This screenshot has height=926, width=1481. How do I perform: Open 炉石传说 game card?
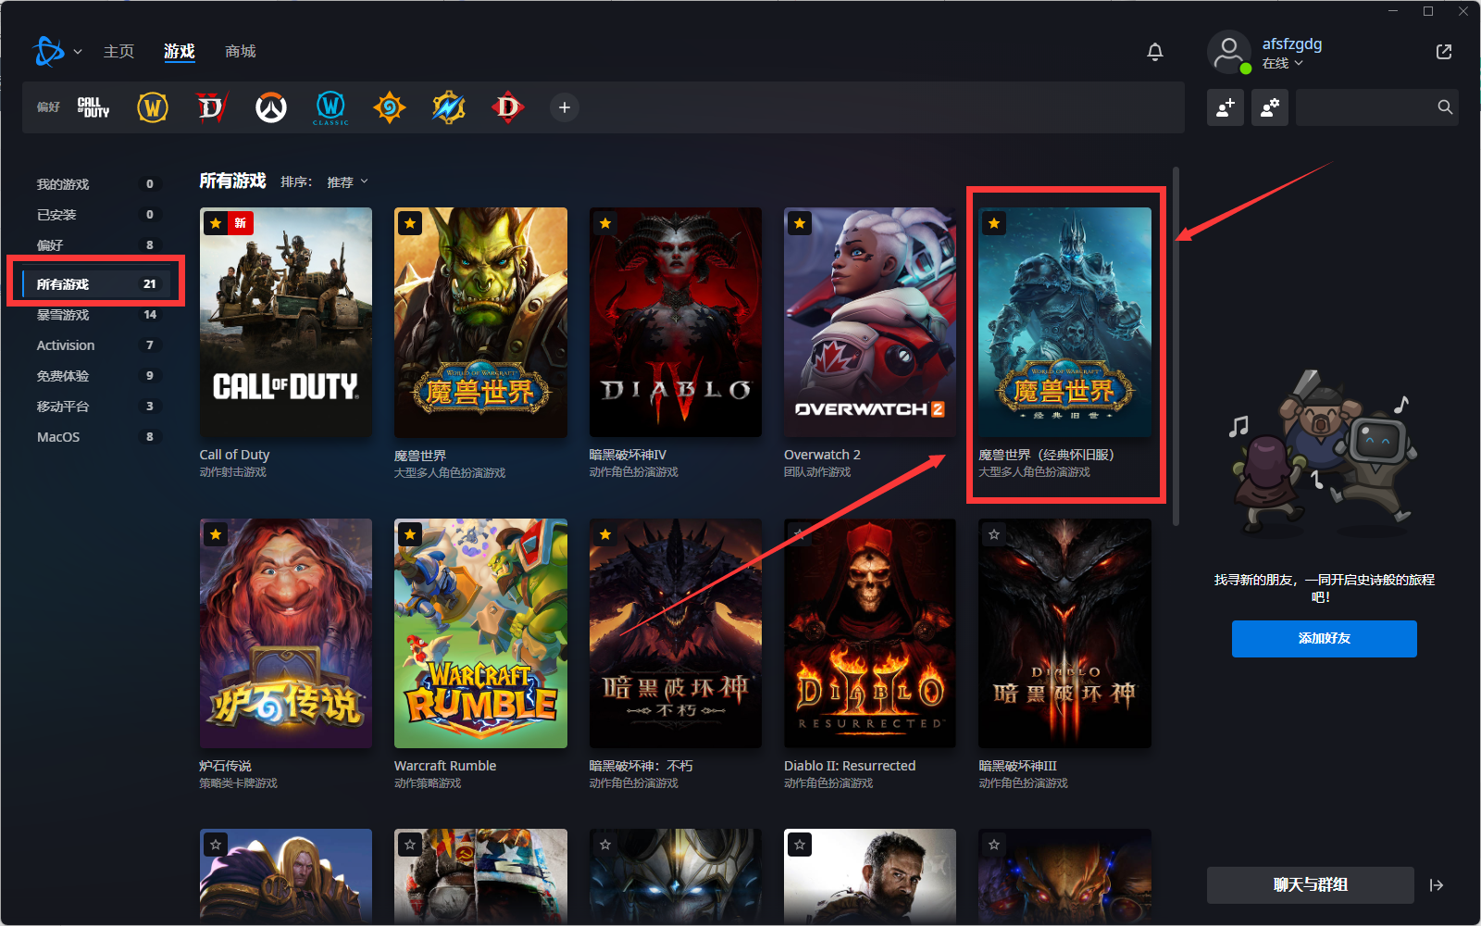[x=286, y=633]
